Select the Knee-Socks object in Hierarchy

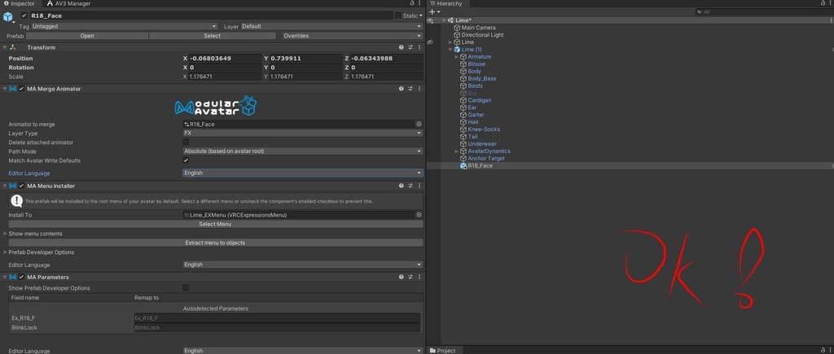pos(484,129)
